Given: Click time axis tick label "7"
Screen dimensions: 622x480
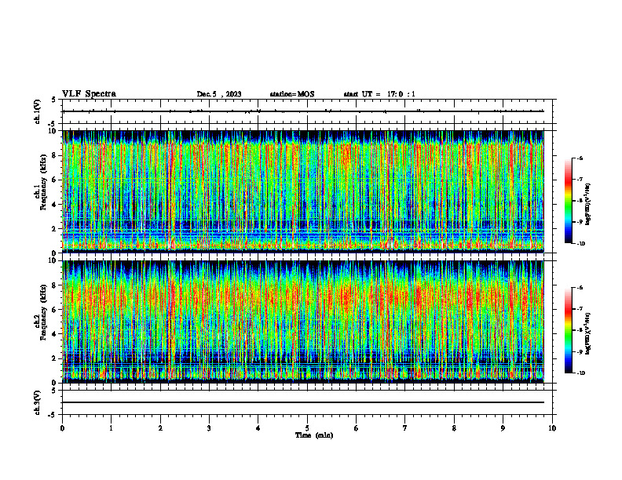Looking at the screenshot, I should (405, 428).
